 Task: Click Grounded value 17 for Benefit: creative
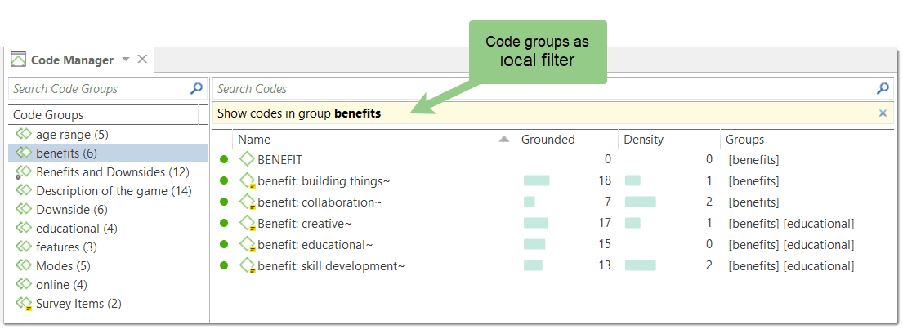(605, 223)
